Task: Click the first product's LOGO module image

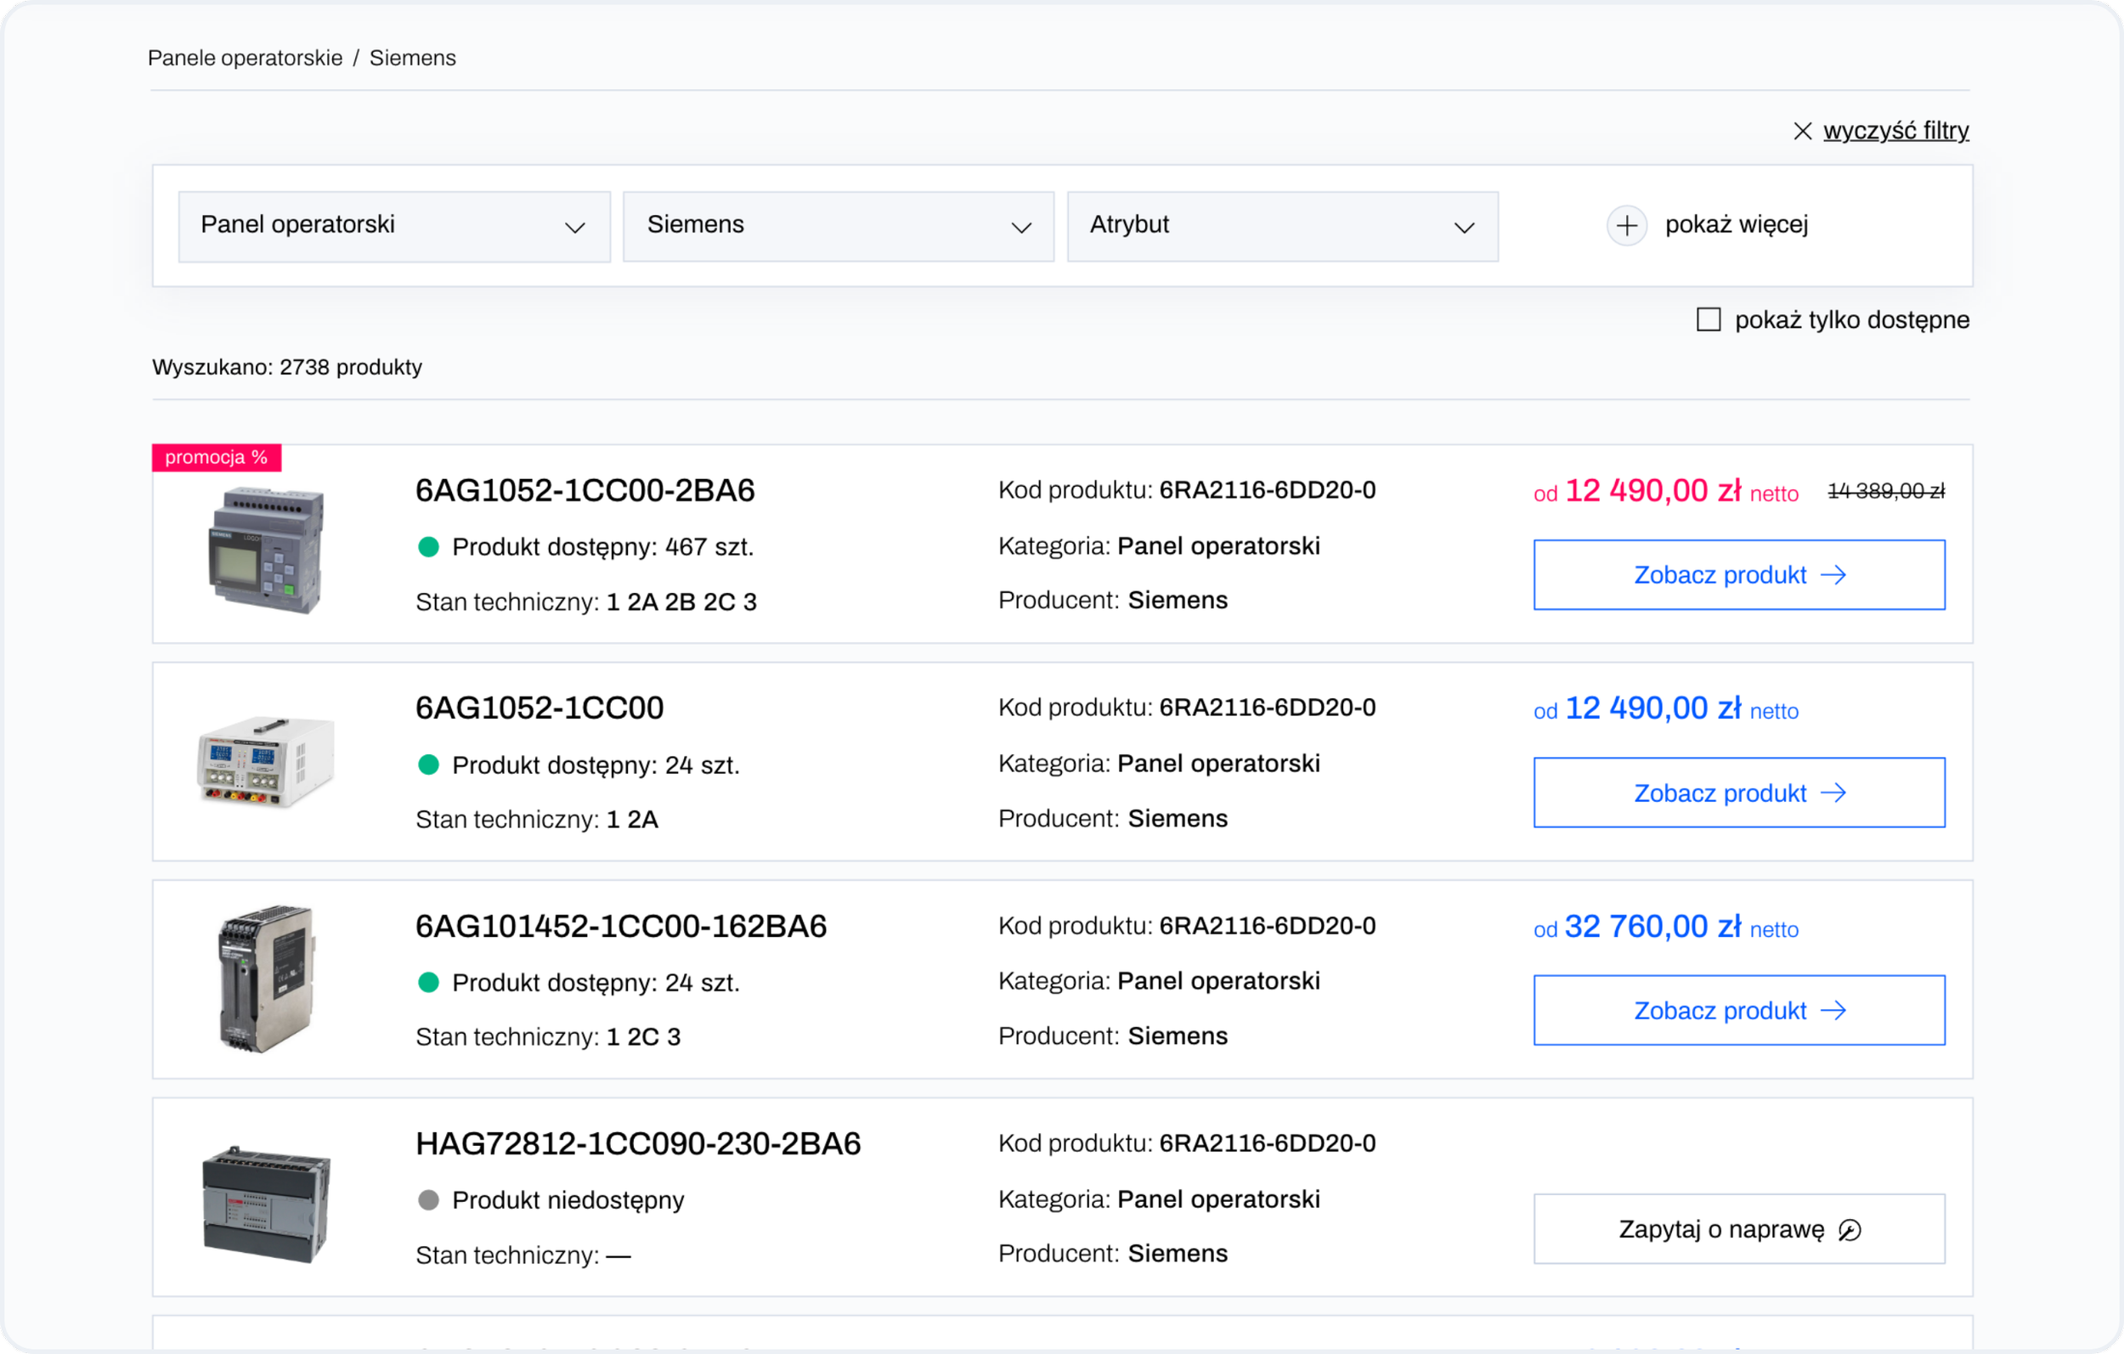Action: [265, 549]
